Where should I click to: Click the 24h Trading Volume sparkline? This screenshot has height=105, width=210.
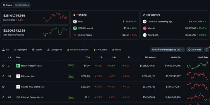(x=55, y=32)
